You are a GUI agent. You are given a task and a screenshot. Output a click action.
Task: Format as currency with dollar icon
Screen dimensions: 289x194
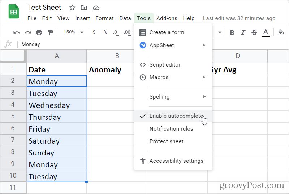(x=94, y=32)
